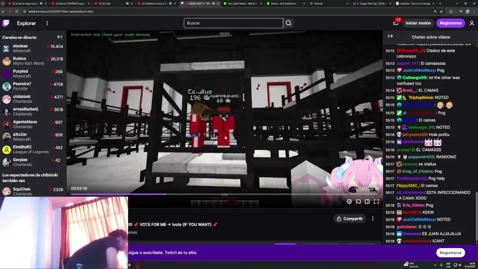This screenshot has height=269, width=478.
Task: Open chibidoki avatar in sidebar
Action: coord(6,99)
